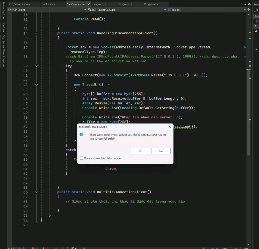Click the editor vertical scrollbar up arrow
259x249 pixels.
249,15
